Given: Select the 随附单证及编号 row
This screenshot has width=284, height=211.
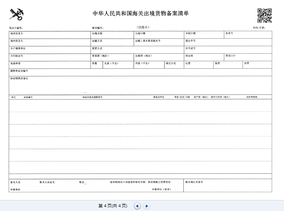Looking at the screenshot, I should [140, 72].
